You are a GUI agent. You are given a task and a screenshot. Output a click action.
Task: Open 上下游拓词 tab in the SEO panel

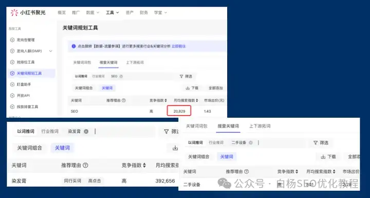135,62
